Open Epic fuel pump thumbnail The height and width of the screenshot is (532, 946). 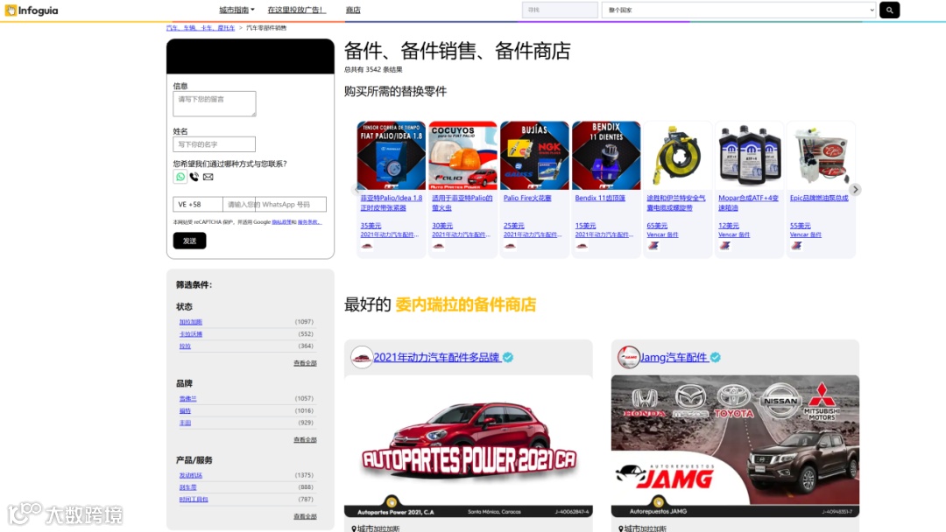tap(821, 156)
